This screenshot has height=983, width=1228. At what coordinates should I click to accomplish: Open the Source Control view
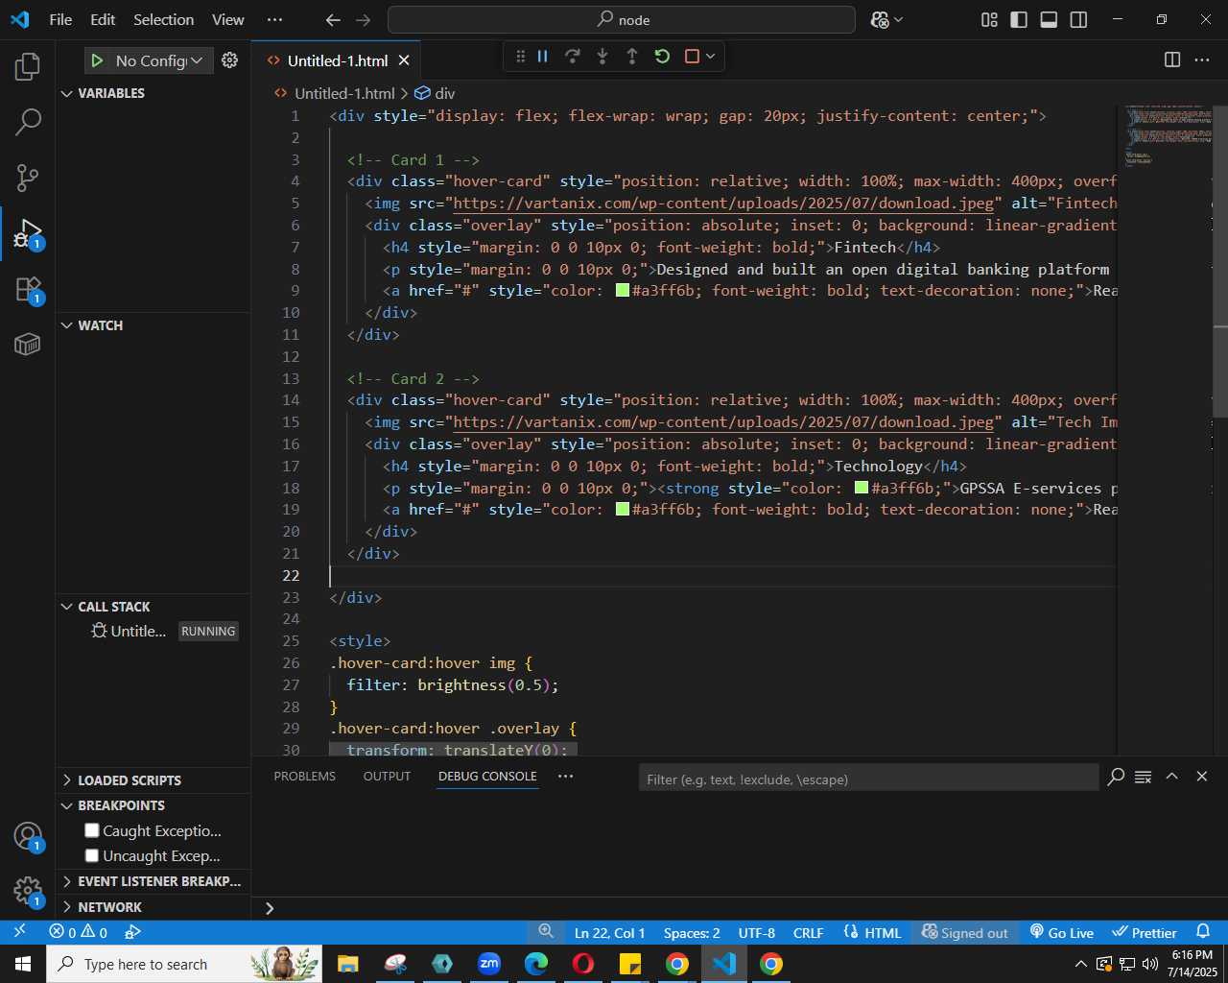(28, 178)
